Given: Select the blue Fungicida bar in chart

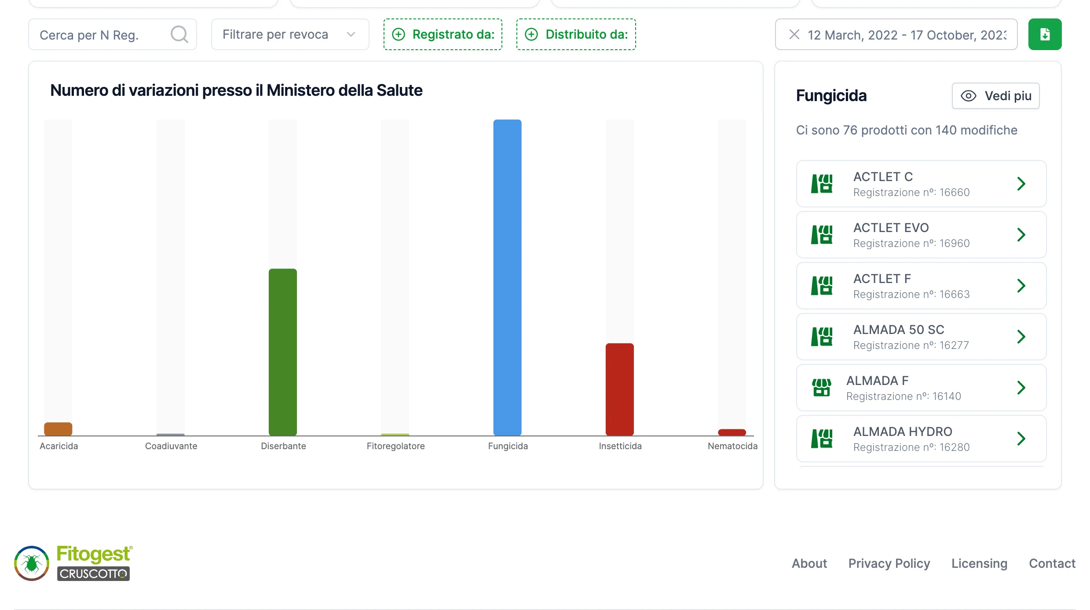Looking at the screenshot, I should point(507,277).
